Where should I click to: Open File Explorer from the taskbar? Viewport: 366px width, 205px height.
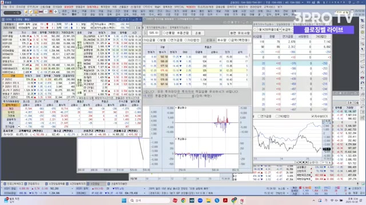[208, 200]
